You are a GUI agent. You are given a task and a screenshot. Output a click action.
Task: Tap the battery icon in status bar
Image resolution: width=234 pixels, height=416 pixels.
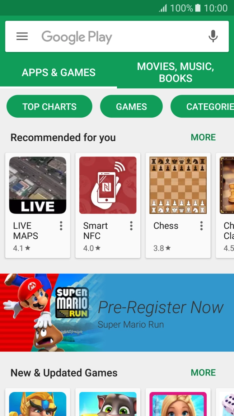[x=198, y=8]
